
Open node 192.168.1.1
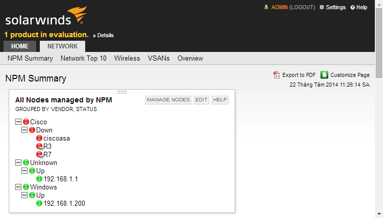tap(61, 179)
